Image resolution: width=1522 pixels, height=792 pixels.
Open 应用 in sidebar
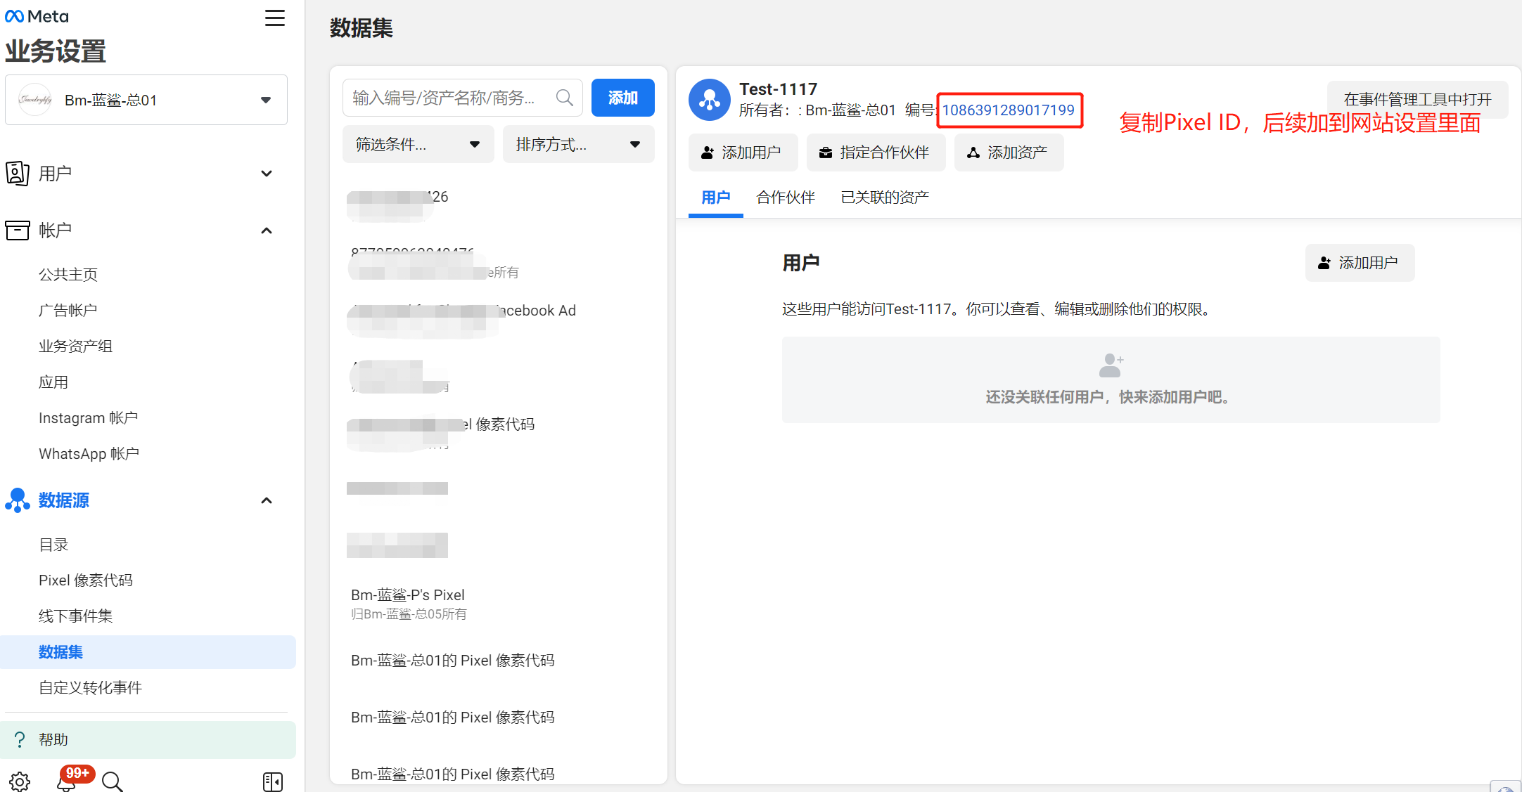click(x=53, y=382)
